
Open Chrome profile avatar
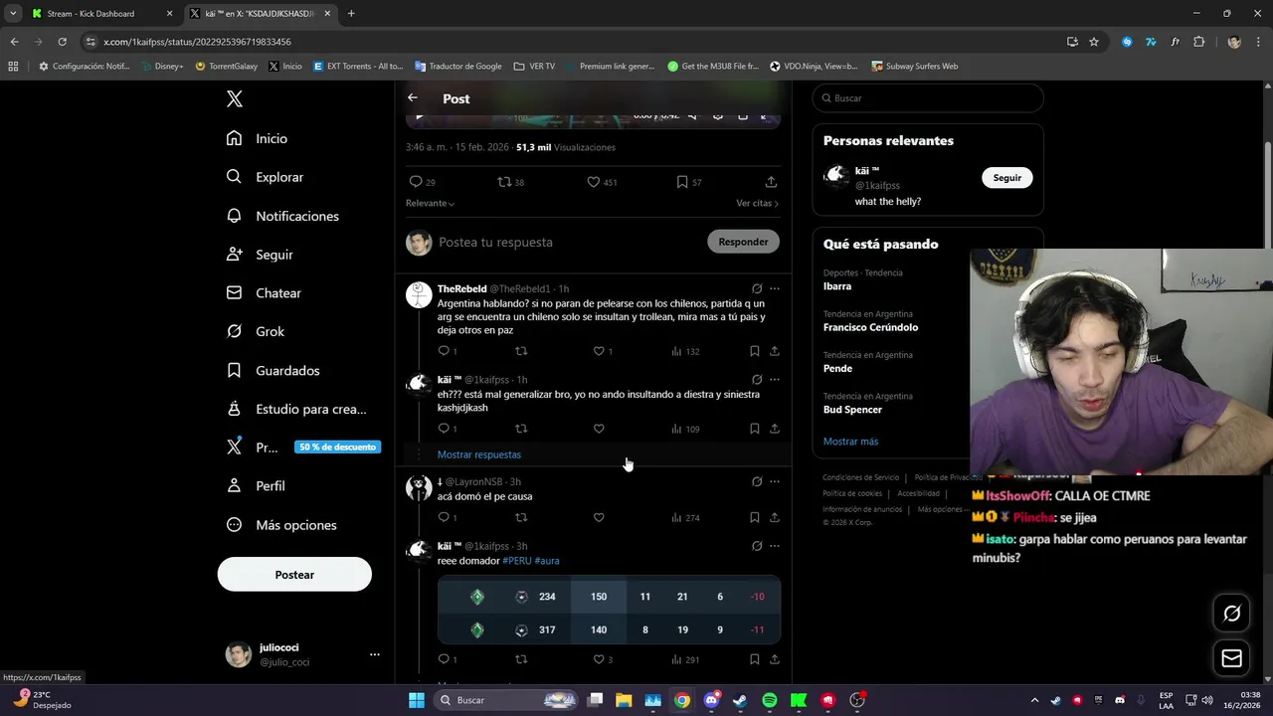click(1234, 42)
